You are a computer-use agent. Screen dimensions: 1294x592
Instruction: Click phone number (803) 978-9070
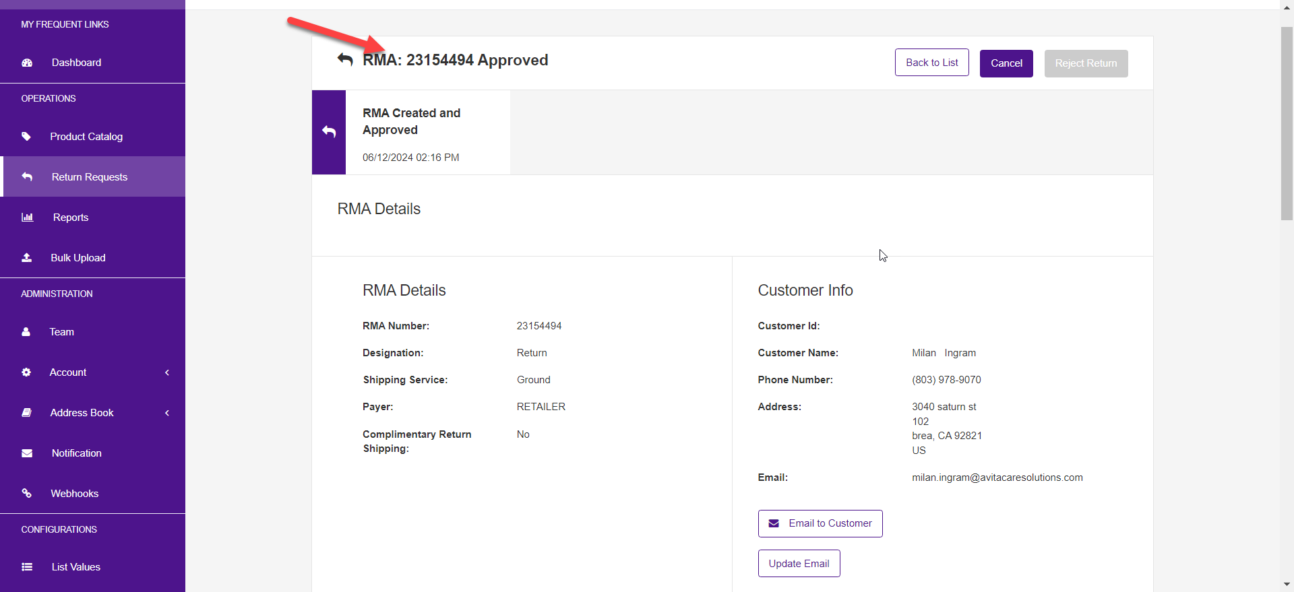pos(946,380)
